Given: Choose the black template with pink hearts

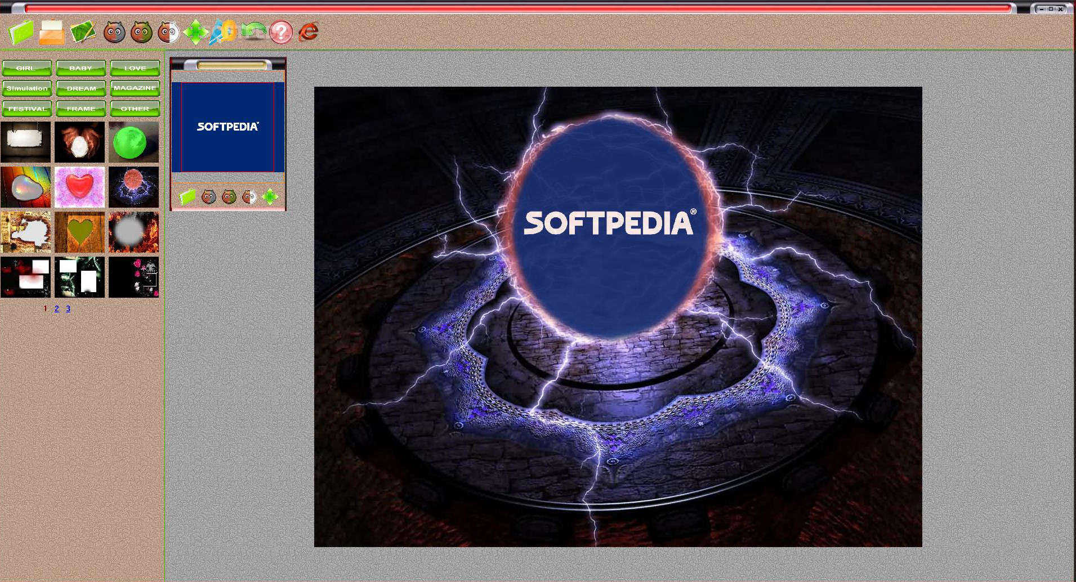Looking at the screenshot, I should [133, 277].
